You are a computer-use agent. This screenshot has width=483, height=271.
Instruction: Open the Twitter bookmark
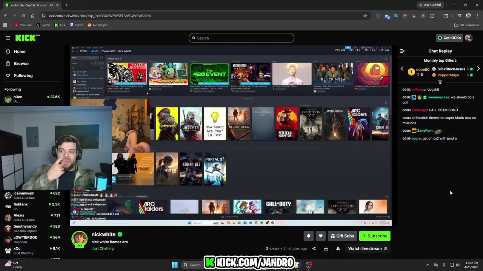43,25
